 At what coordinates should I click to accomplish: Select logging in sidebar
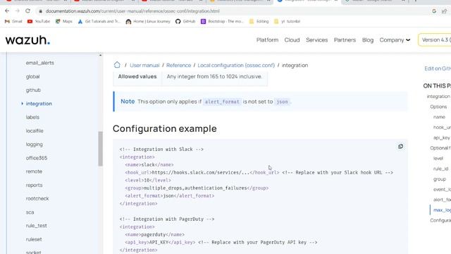pos(35,145)
